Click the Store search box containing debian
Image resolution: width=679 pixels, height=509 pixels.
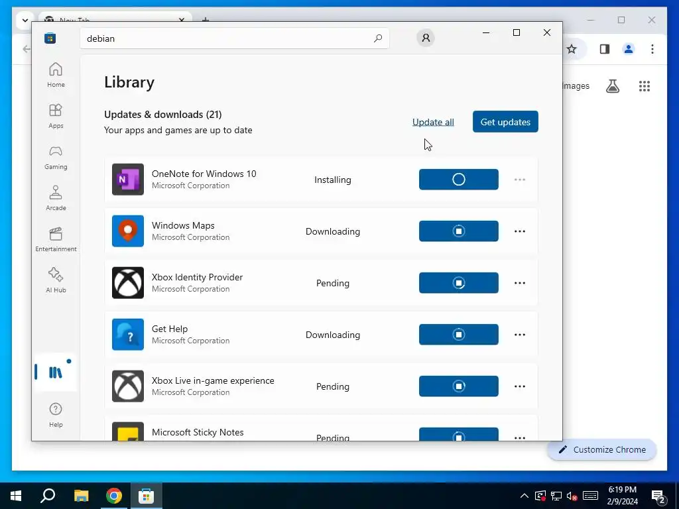(234, 38)
